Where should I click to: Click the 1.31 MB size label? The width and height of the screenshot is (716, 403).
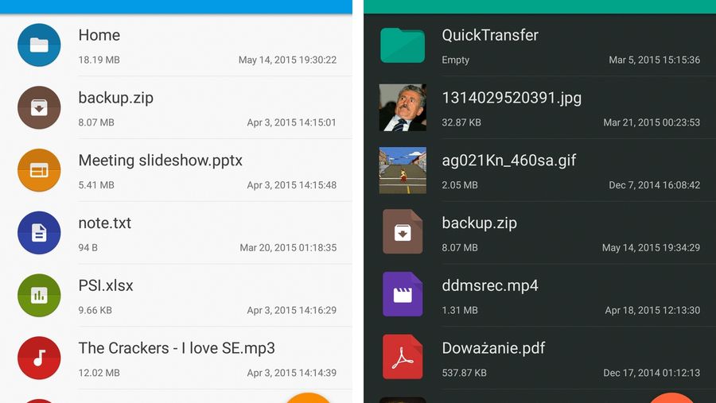click(459, 310)
